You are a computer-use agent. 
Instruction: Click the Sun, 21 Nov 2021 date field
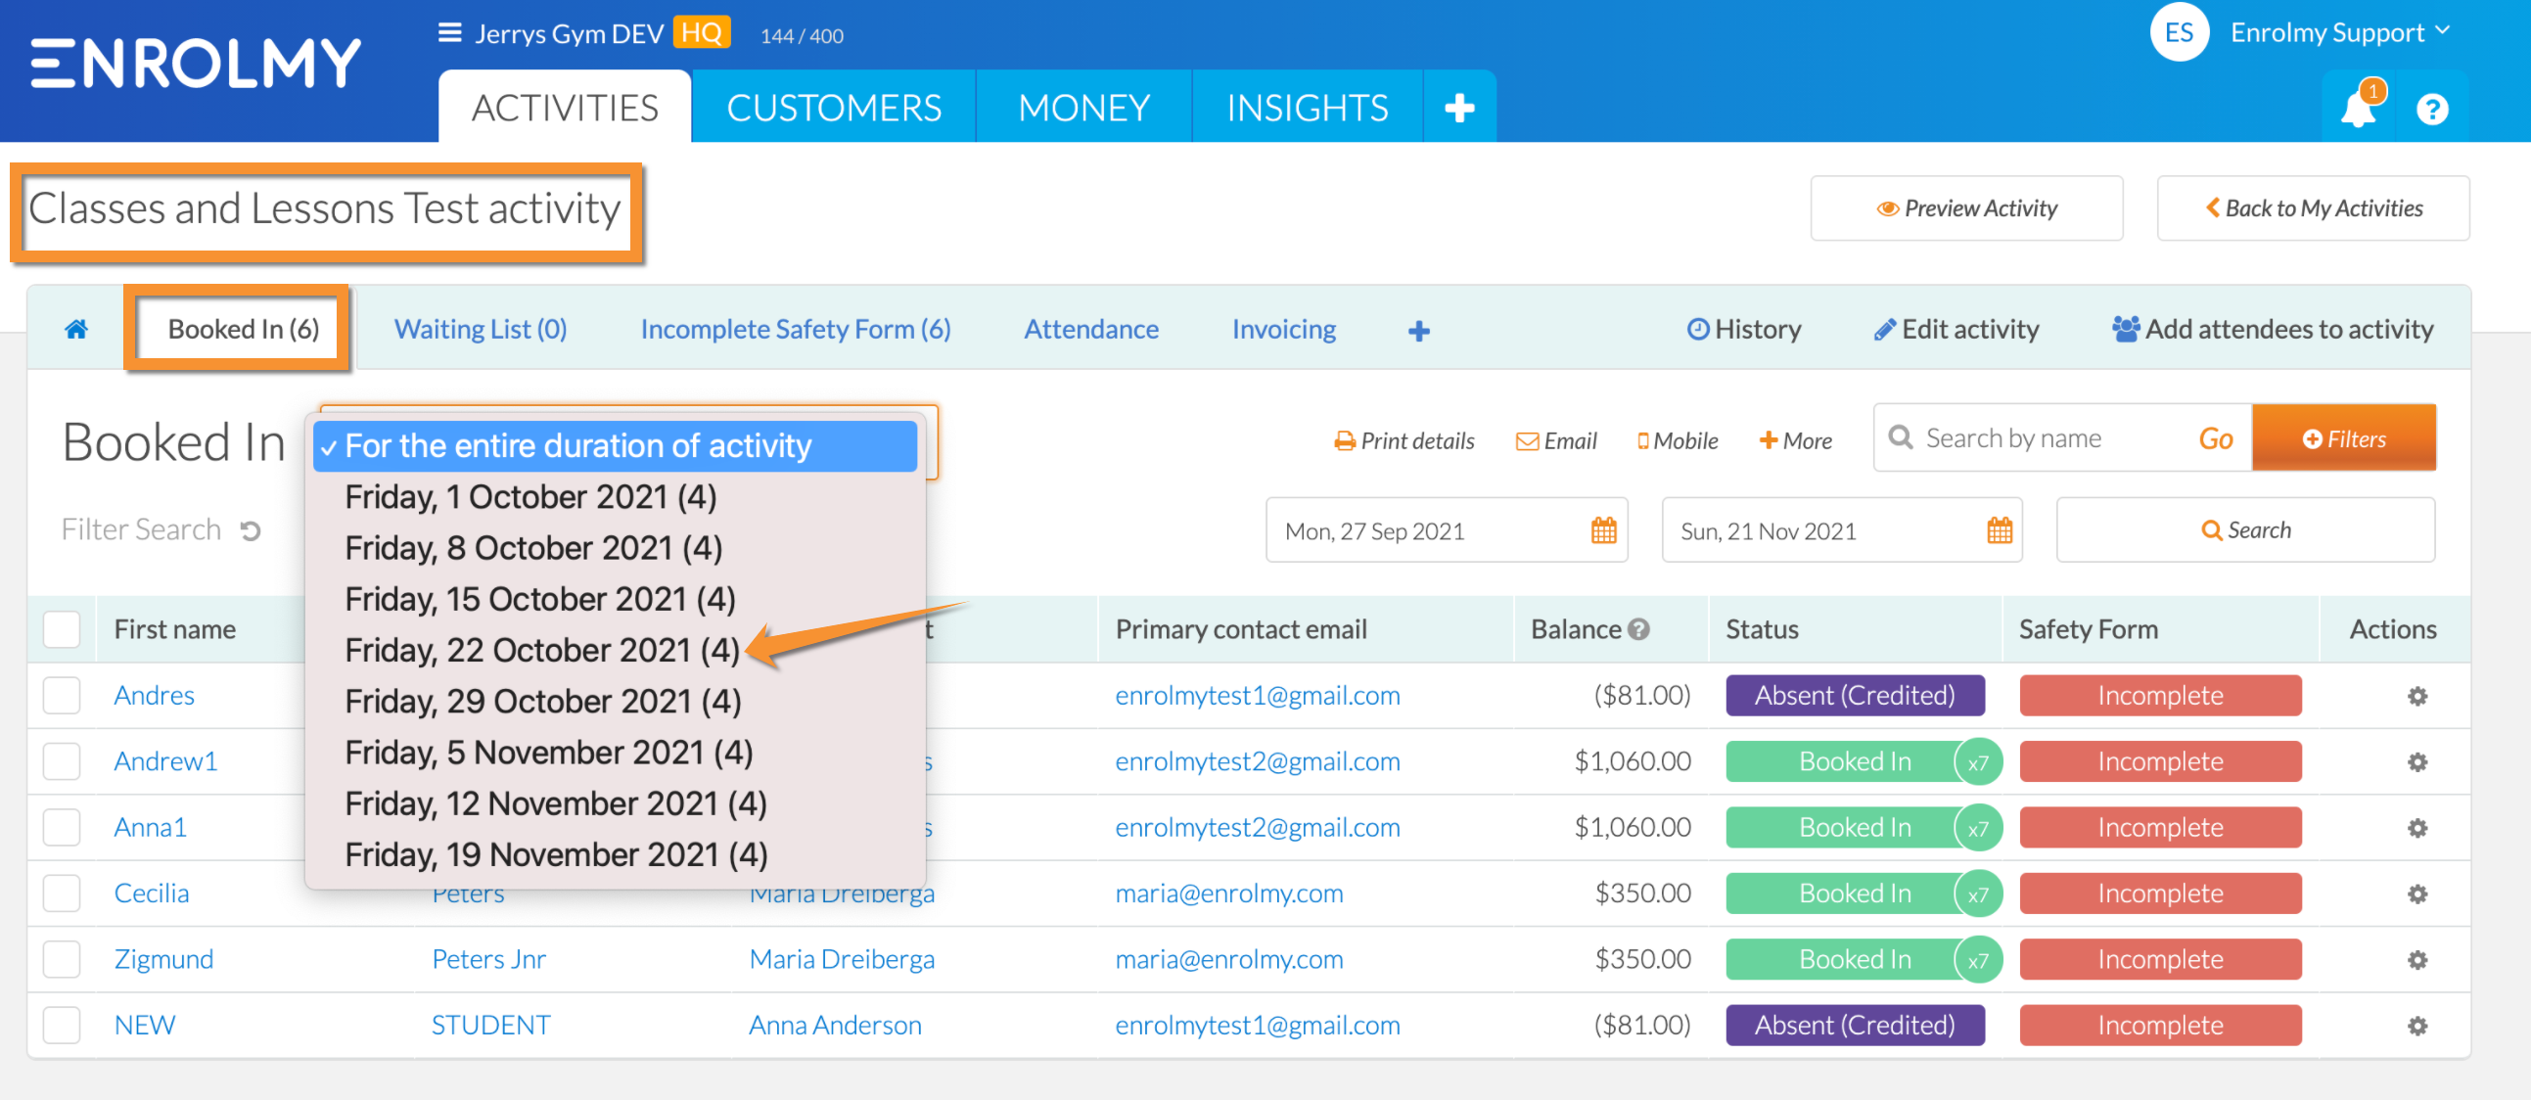[x=1840, y=530]
